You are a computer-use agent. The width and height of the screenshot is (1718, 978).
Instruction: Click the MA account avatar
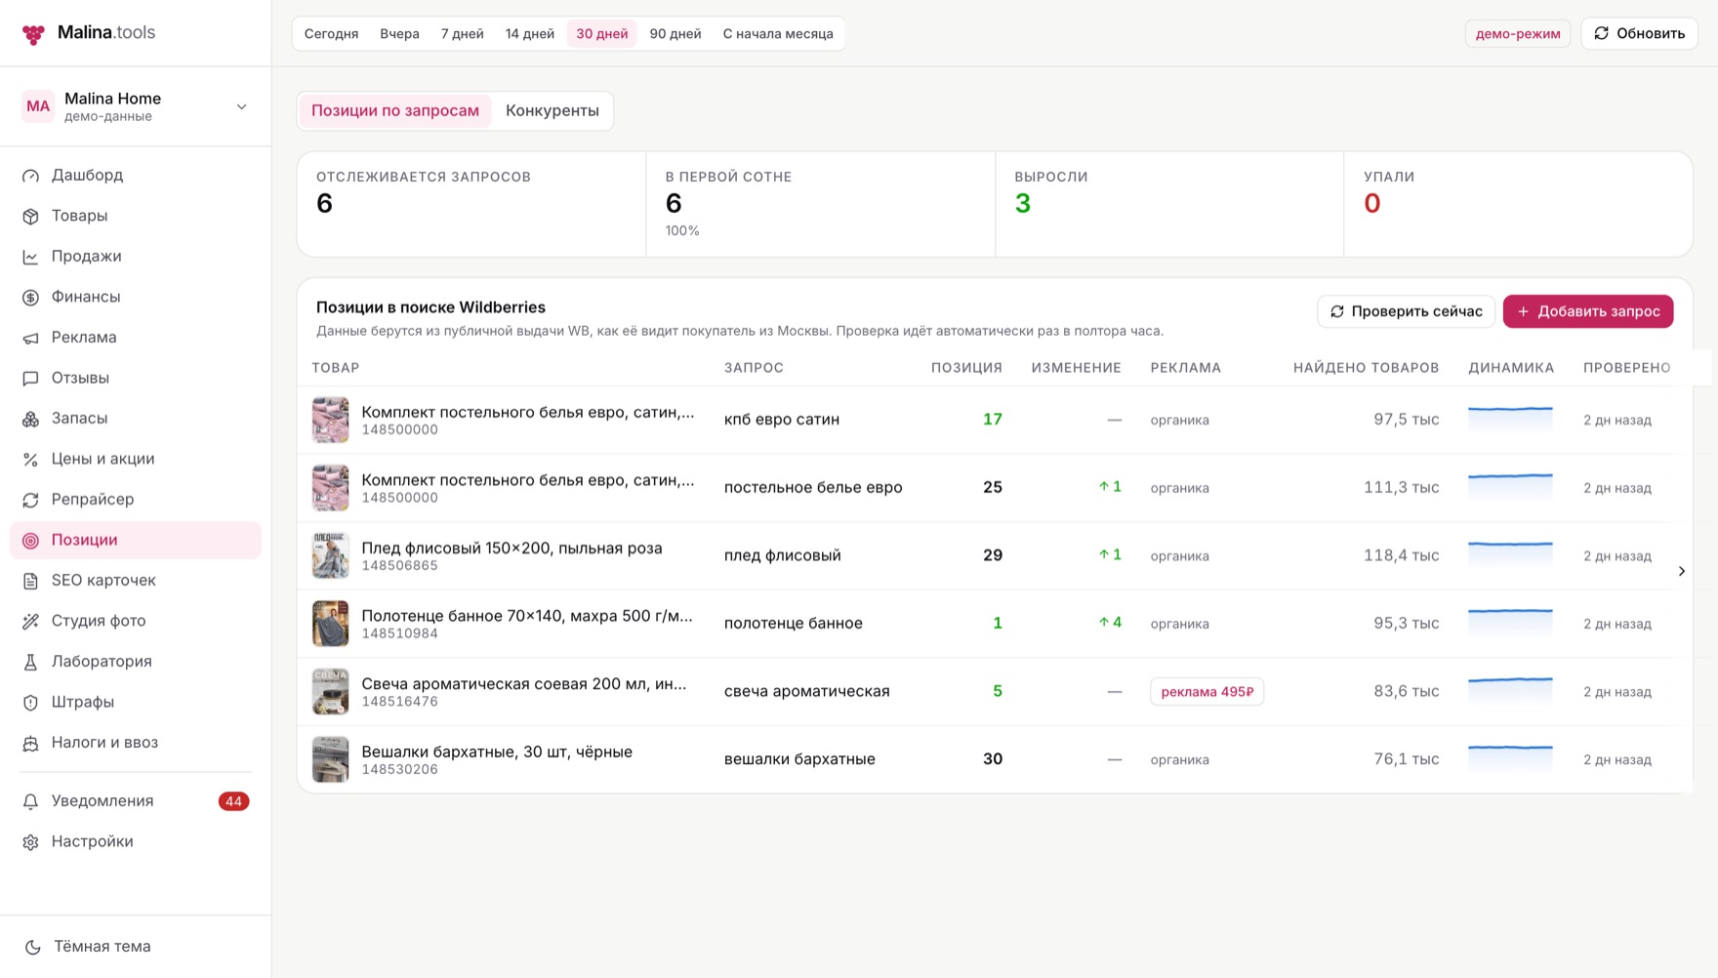(x=38, y=106)
